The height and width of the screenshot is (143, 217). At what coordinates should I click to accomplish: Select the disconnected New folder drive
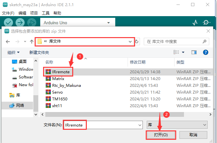click(x=23, y=85)
